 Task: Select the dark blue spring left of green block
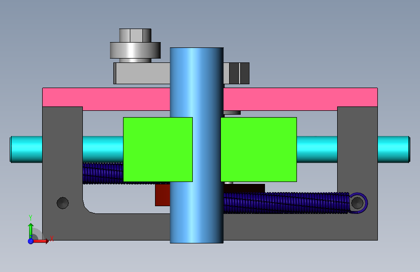[103, 173]
